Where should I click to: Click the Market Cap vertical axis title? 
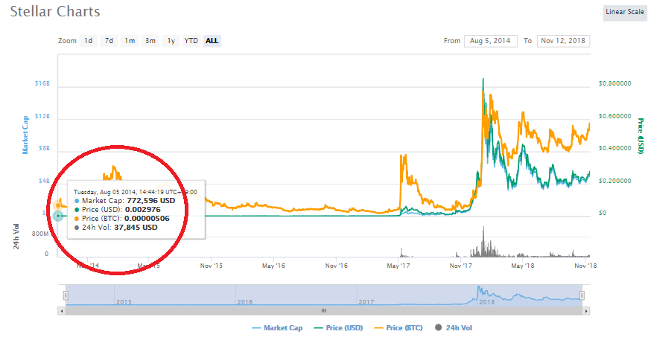coord(25,135)
